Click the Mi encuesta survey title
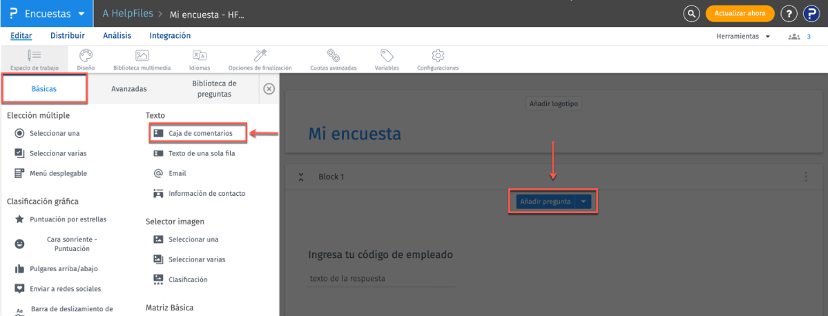Screen dimensions: 828x316 (354, 134)
